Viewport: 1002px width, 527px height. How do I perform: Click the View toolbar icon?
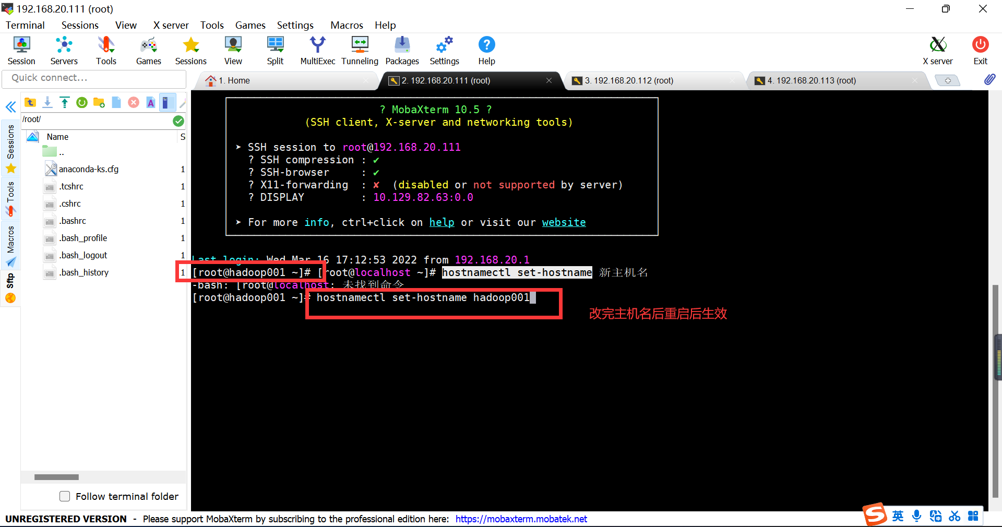pos(233,51)
